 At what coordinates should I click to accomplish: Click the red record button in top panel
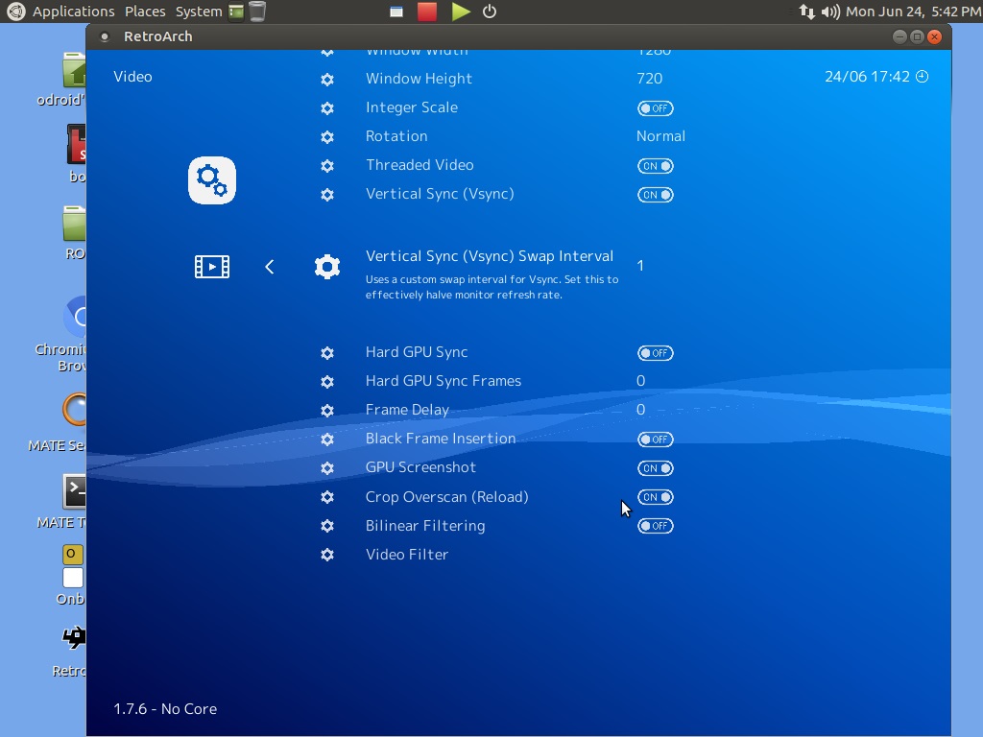coord(427,12)
